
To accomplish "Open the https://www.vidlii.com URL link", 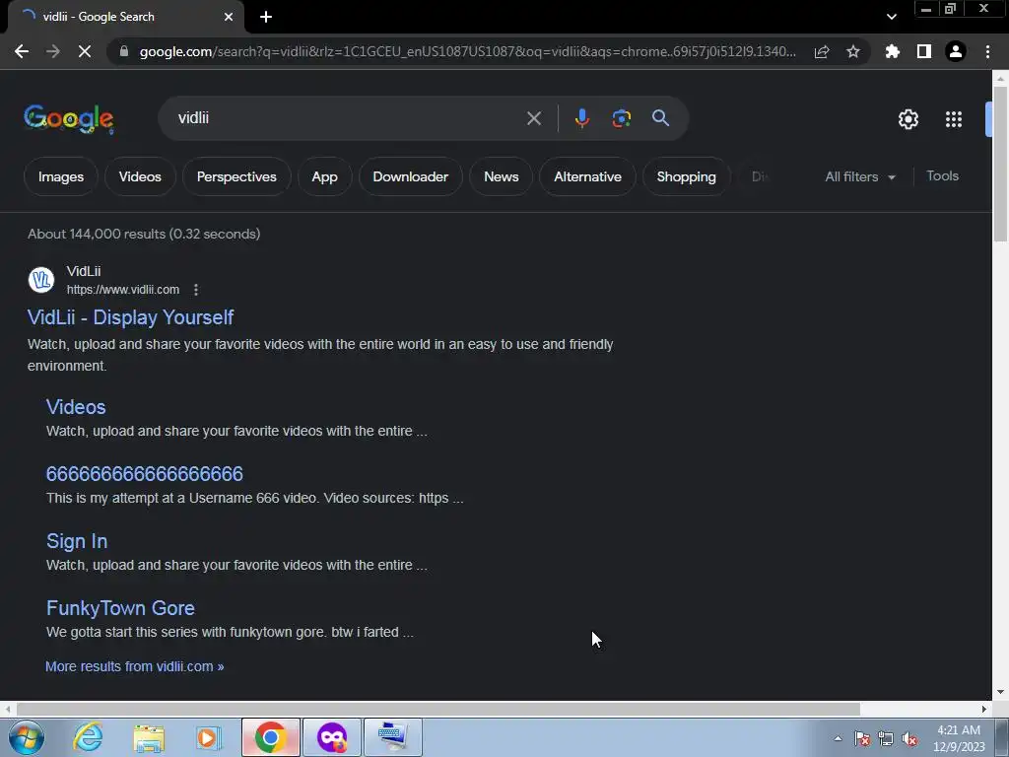I will pyautogui.click(x=123, y=290).
